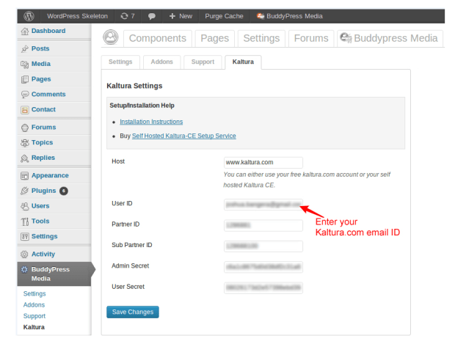The height and width of the screenshot is (341, 455).
Task: Switch to the Settings sub-tab
Action: click(x=120, y=62)
